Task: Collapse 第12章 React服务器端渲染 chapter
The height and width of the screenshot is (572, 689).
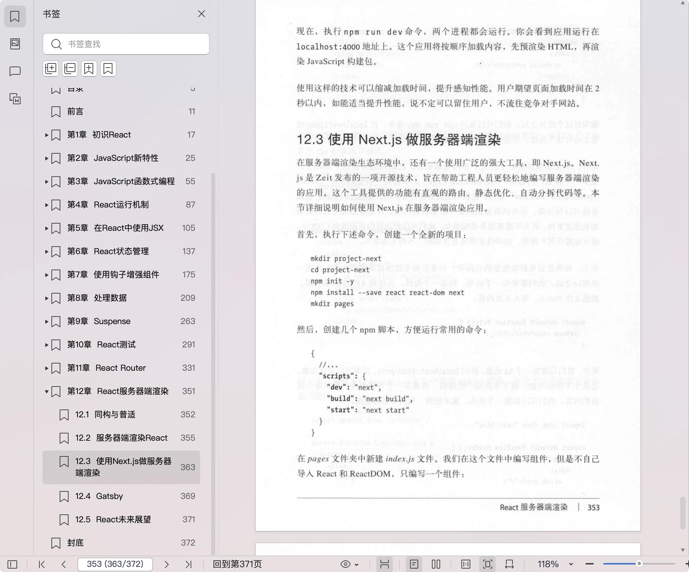Action: pyautogui.click(x=47, y=392)
